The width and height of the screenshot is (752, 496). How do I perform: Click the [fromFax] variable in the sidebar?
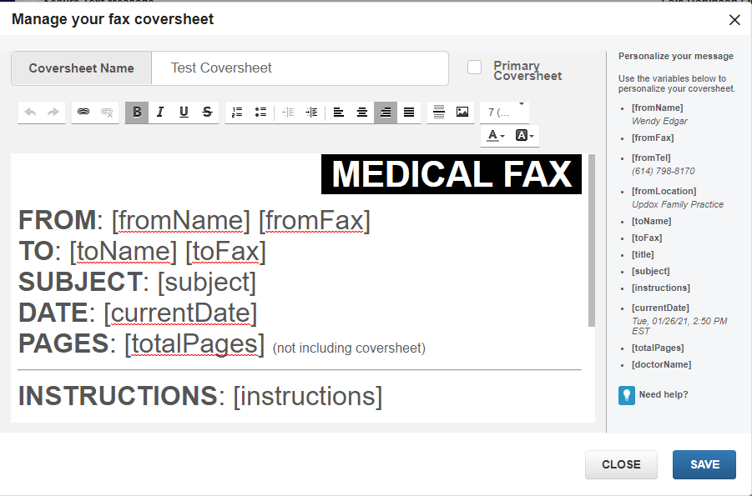[x=653, y=138]
